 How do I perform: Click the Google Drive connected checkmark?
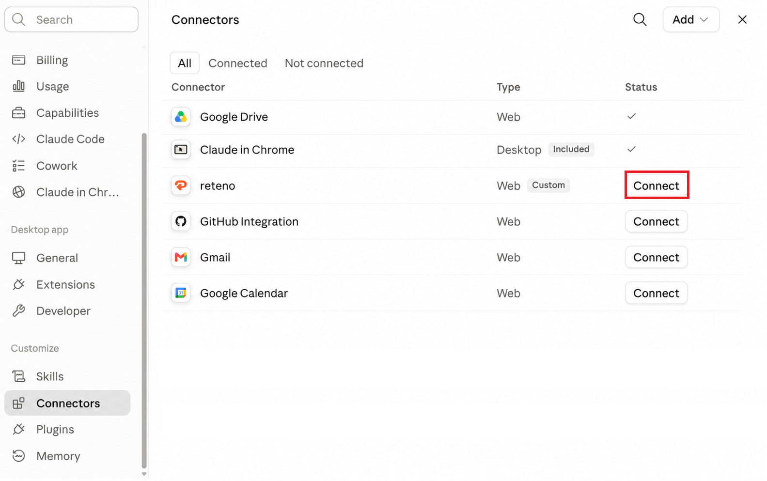631,116
